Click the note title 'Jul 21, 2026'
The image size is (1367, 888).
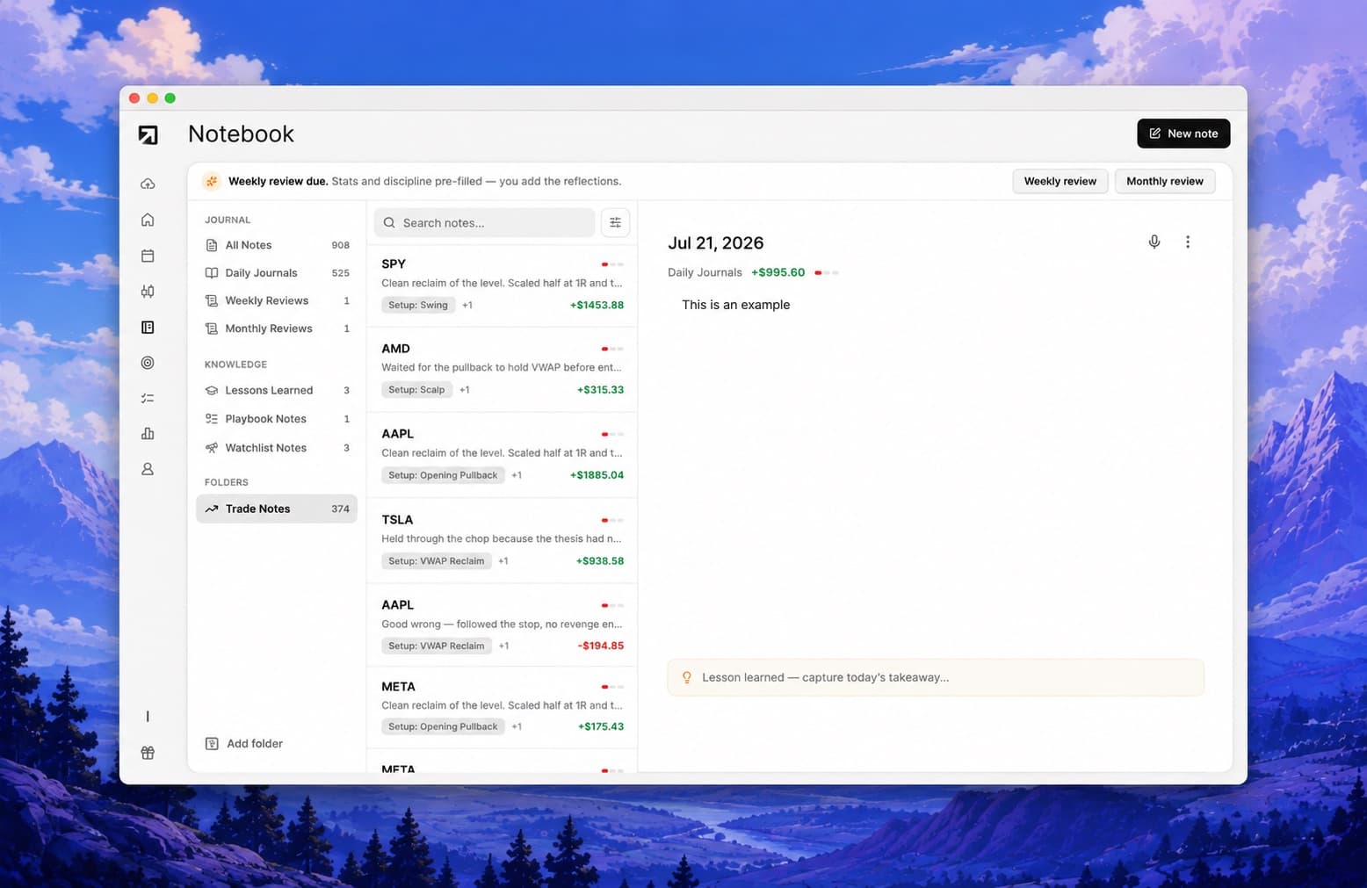tap(716, 243)
